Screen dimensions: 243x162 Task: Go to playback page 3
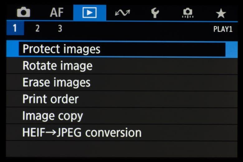point(60,29)
